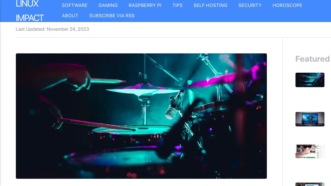Click the Last Updated November 24, 2023 text

[x=52, y=29]
